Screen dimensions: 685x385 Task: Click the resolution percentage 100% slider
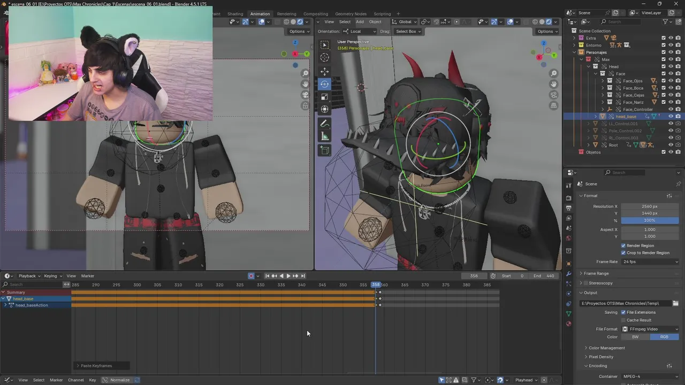click(x=650, y=220)
